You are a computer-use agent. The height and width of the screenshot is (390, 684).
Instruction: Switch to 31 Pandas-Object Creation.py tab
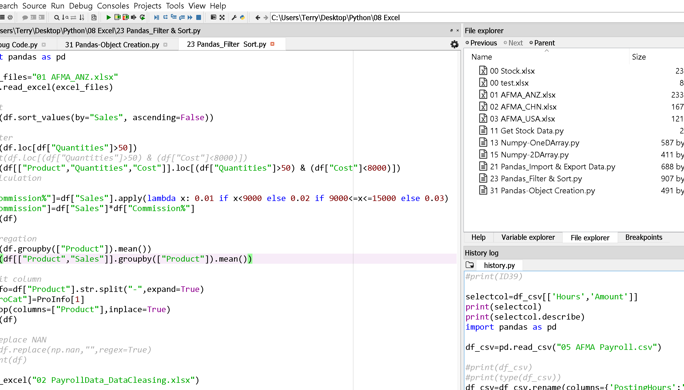[112, 45]
